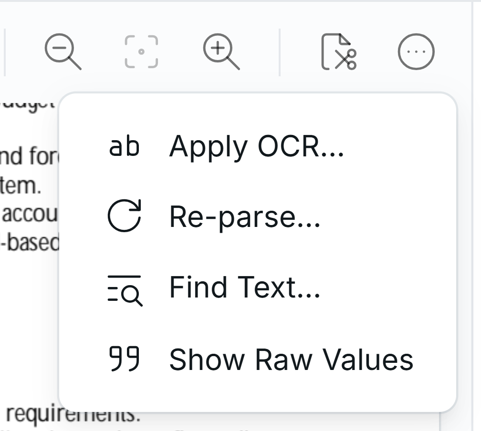Open the ellipsis more-options icon
Screen dimensions: 481x431
tap(417, 51)
